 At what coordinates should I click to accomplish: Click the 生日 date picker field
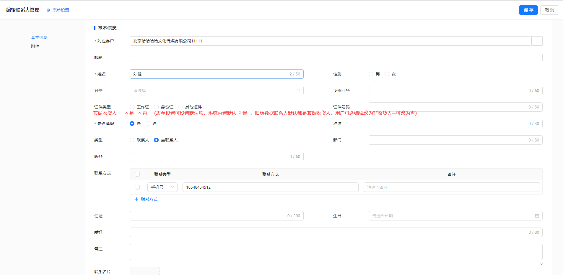455,216
